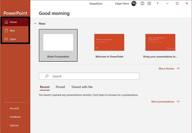The height and width of the screenshot is (133, 192).
Task: Select the Home menu label
Action: click(13, 22)
